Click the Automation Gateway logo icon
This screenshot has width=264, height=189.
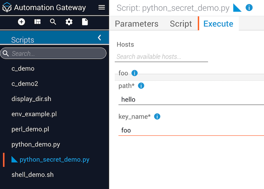click(x=7, y=8)
